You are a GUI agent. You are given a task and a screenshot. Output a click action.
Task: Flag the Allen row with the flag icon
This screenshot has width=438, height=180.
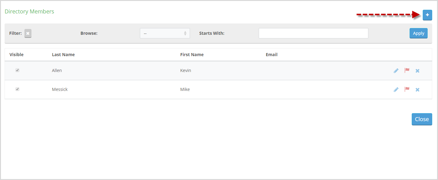[407, 70]
